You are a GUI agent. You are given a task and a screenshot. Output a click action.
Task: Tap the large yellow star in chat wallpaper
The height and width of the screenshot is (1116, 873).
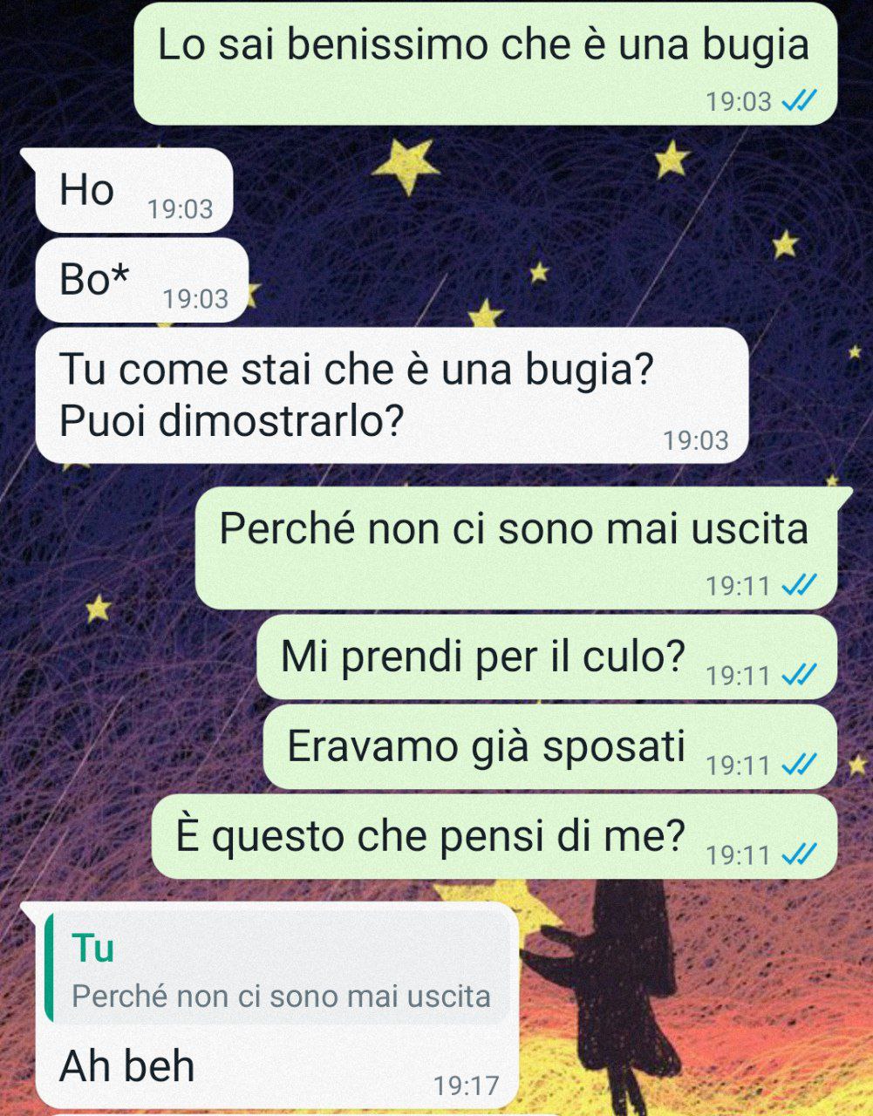[x=406, y=165]
